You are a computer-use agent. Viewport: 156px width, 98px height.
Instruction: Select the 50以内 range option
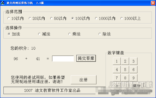click(58, 19)
